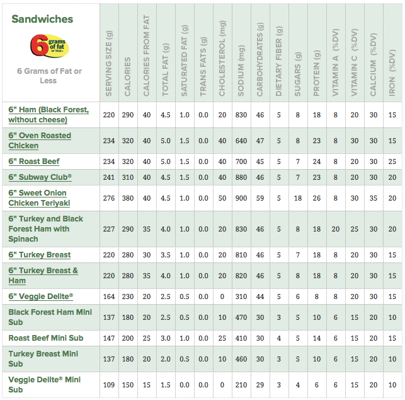This screenshot has width=405, height=400.
Task: Click the 6" Turkey Breast & Ham link
Action: (43, 275)
